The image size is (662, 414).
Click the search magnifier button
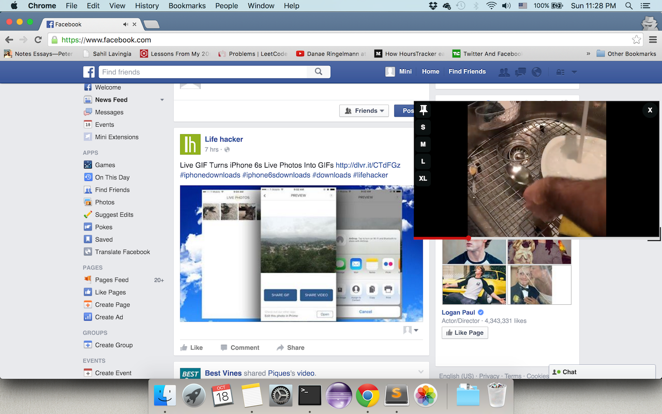point(319,72)
